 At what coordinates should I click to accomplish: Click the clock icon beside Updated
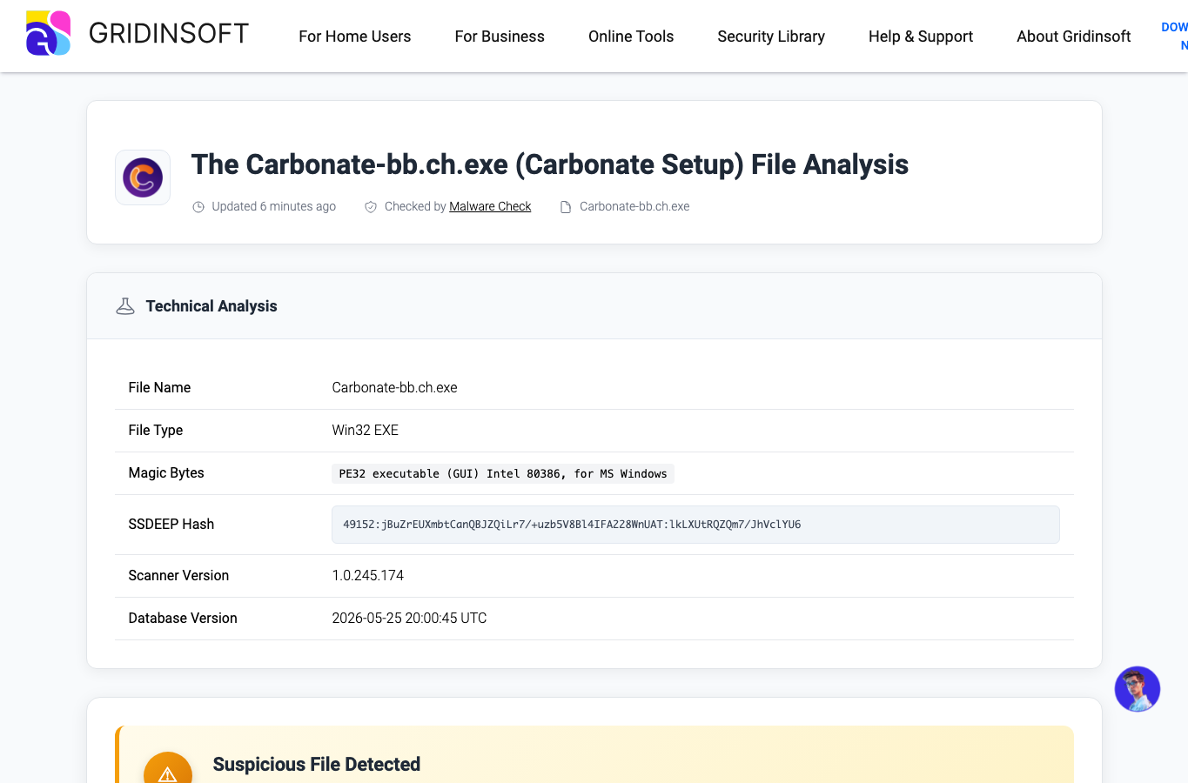pyautogui.click(x=198, y=207)
